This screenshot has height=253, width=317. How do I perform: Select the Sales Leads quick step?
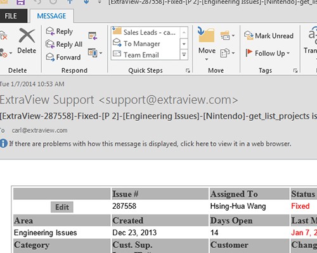point(145,32)
